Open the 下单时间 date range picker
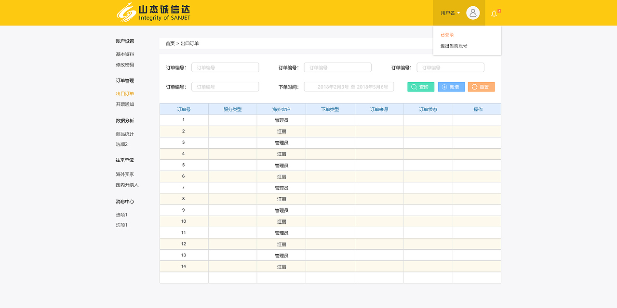Screen dimensions: 617x308 click(x=349, y=87)
